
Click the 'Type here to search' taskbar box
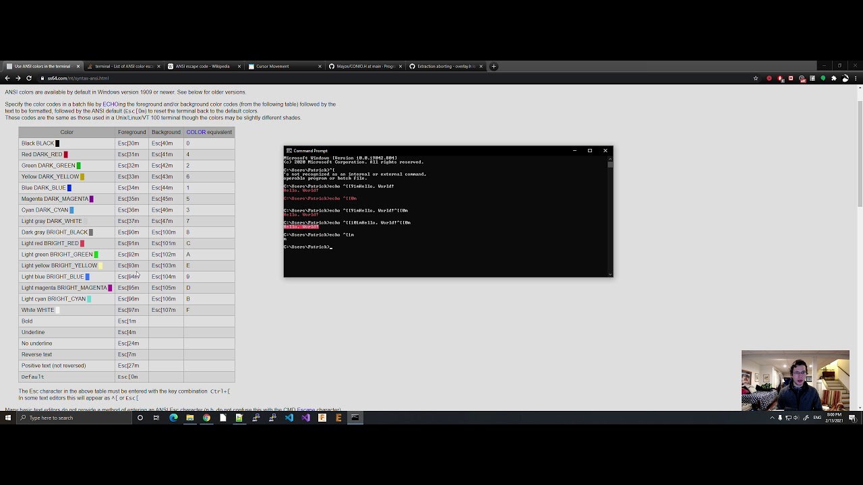point(73,418)
